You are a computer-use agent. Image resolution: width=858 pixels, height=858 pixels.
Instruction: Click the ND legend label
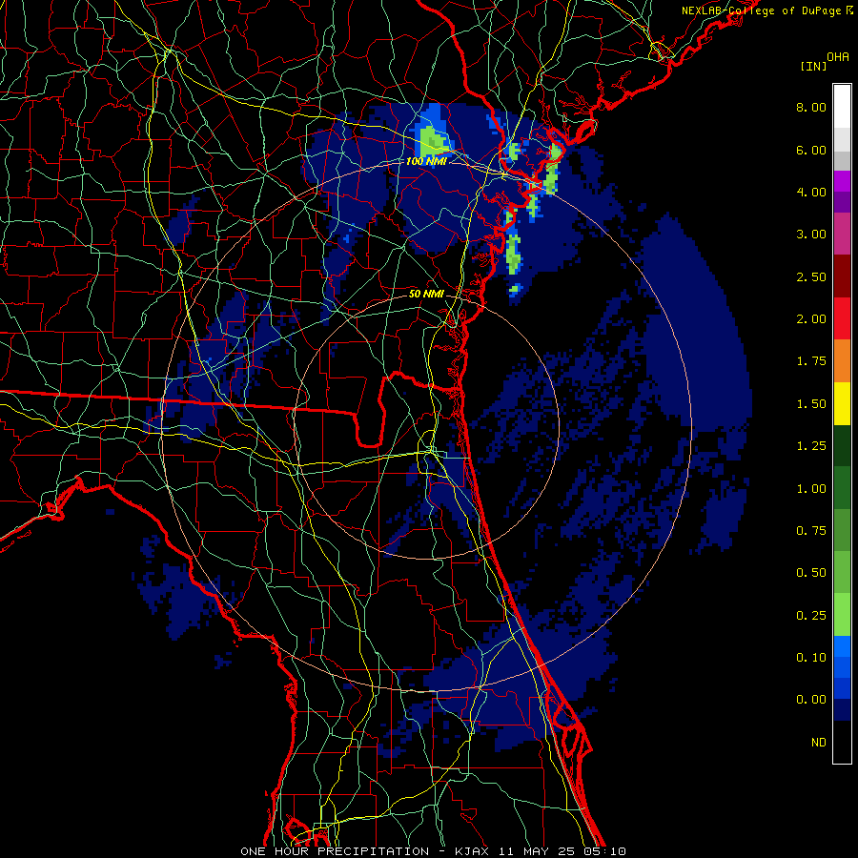pyautogui.click(x=819, y=743)
